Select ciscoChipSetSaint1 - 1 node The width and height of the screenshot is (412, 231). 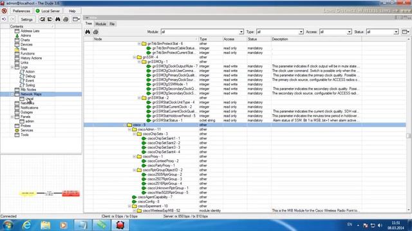(x=164, y=139)
